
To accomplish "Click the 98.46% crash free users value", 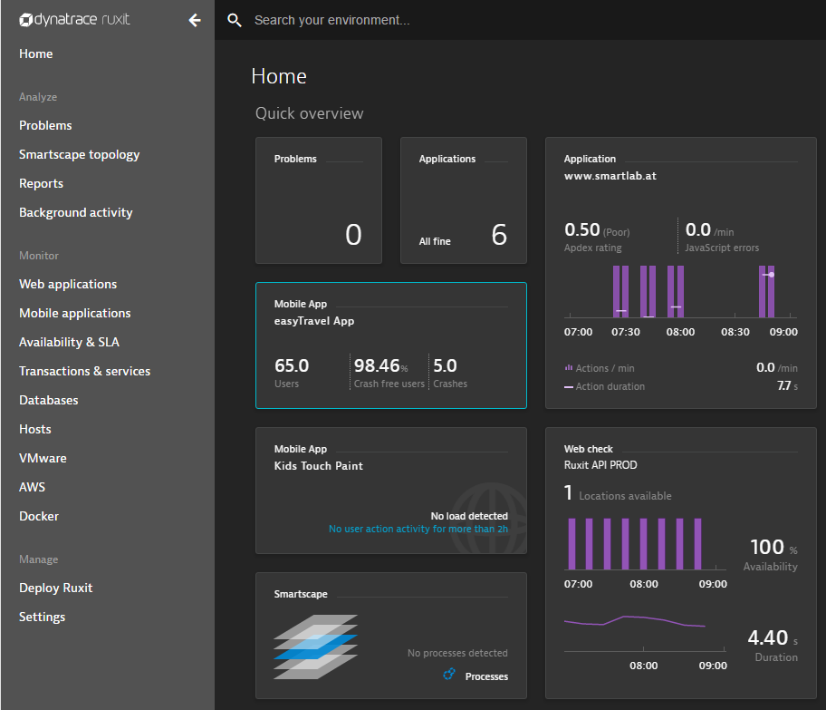I will (381, 365).
